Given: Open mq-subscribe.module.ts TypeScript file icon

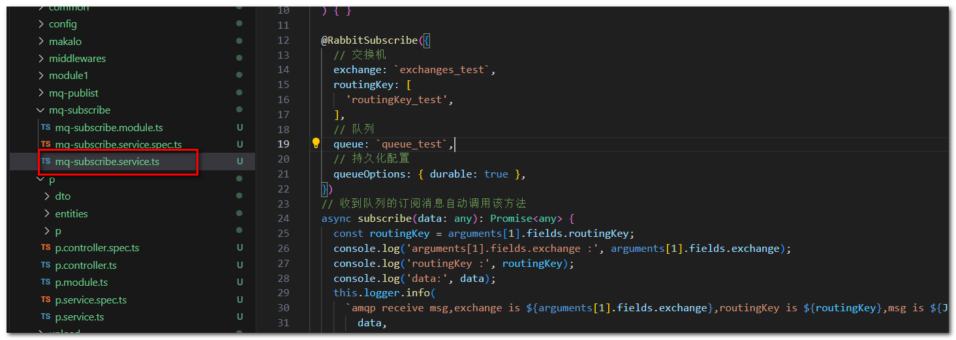Looking at the screenshot, I should [46, 127].
